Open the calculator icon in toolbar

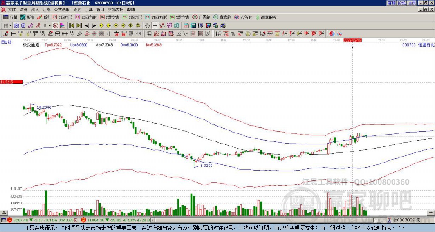pyautogui.click(x=193, y=25)
